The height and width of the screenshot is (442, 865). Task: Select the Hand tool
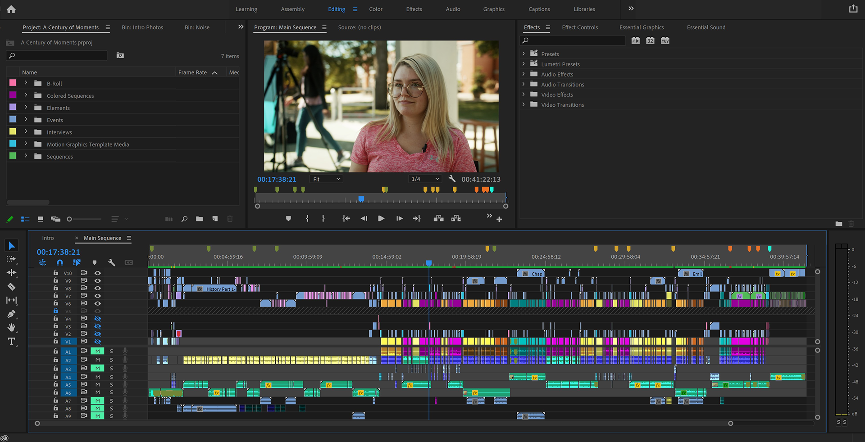click(x=12, y=327)
